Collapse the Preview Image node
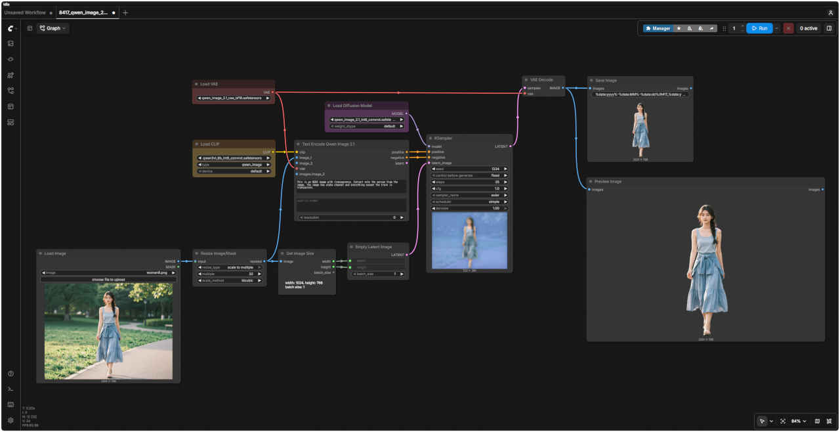The width and height of the screenshot is (840, 432). pyautogui.click(x=591, y=181)
